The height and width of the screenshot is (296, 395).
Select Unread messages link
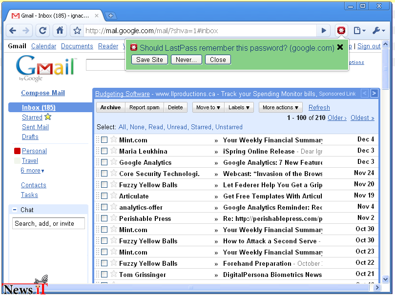click(x=177, y=127)
